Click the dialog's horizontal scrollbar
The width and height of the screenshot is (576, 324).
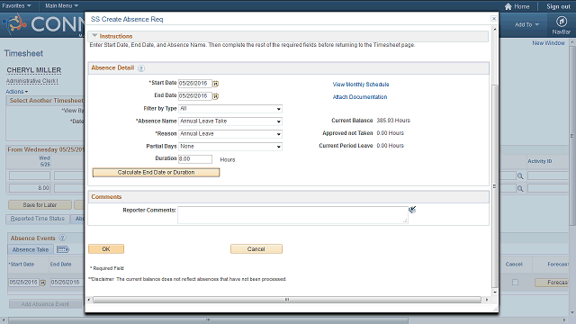(x=287, y=300)
